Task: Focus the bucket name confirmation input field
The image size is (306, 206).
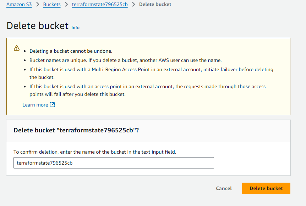Action: [114, 163]
